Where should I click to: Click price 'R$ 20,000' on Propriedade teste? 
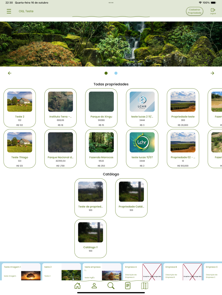183,125
